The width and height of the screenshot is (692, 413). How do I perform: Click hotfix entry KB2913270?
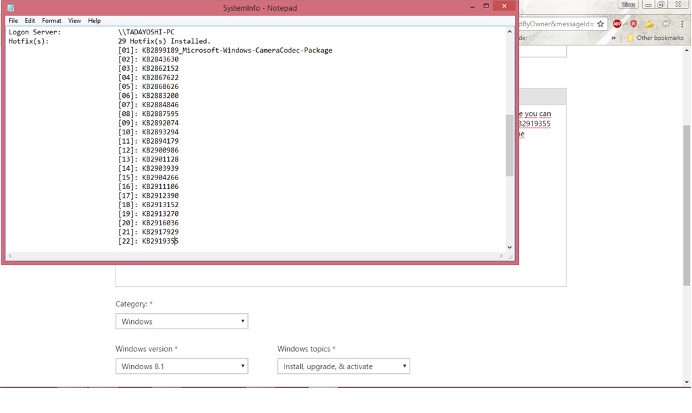tap(160, 214)
